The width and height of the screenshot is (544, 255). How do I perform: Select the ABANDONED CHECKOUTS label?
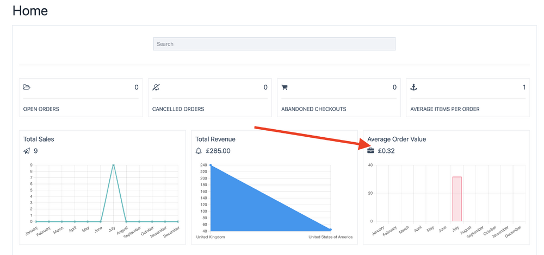click(313, 109)
